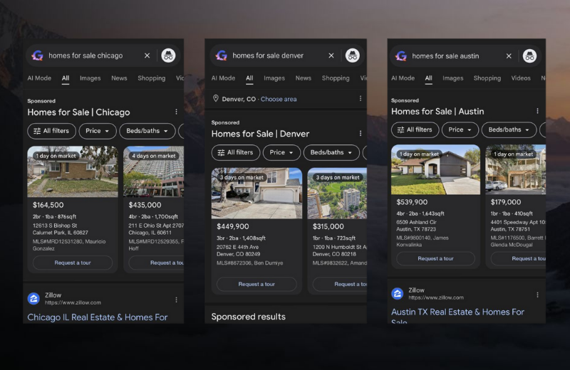Open three-dot menu next to Denver, CO location

[360, 99]
